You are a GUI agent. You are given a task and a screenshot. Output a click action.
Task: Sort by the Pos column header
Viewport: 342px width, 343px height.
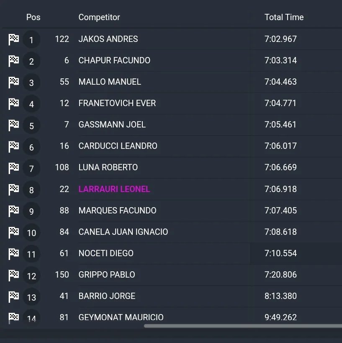tap(33, 17)
